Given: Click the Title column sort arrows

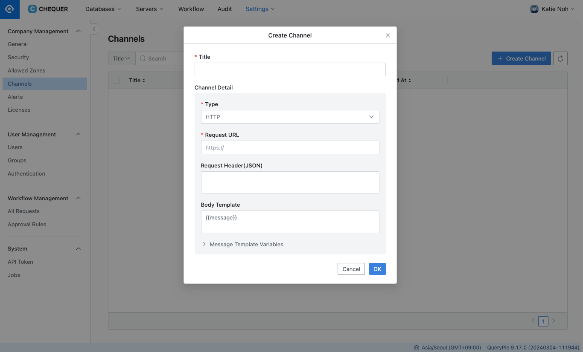Looking at the screenshot, I should (144, 81).
